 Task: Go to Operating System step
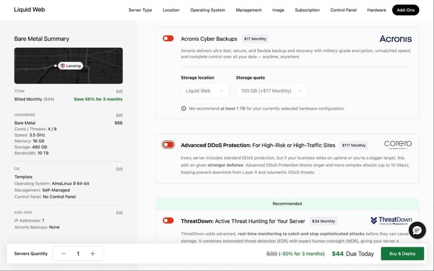pos(208,10)
